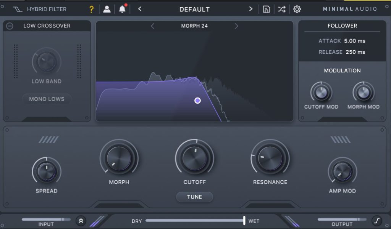This screenshot has width=391, height=229.
Task: Open the user account profile icon
Action: coord(107,9)
